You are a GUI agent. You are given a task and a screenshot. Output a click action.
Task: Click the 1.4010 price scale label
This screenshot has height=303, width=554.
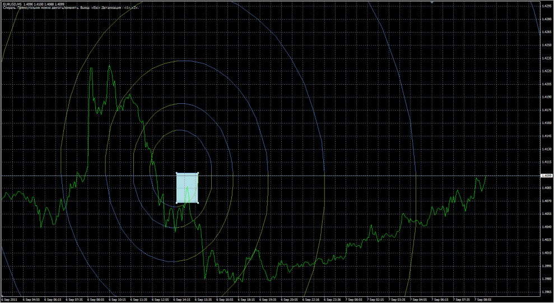tap(546, 253)
